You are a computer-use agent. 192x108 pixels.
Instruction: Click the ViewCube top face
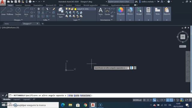(x=183, y=37)
